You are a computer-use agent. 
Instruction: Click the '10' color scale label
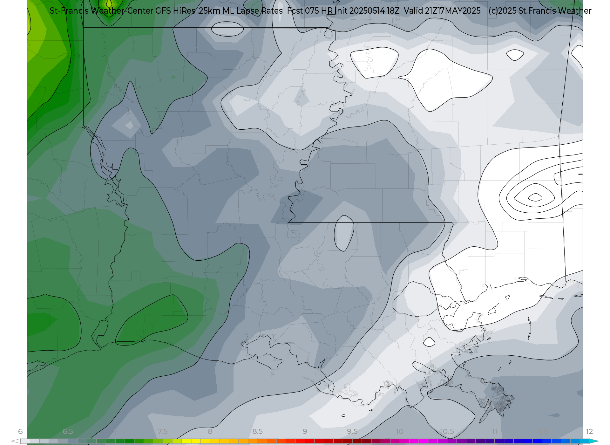pos(400,431)
